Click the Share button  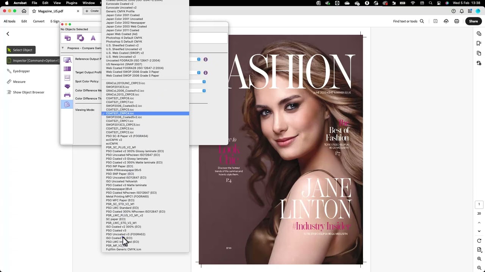473,21
